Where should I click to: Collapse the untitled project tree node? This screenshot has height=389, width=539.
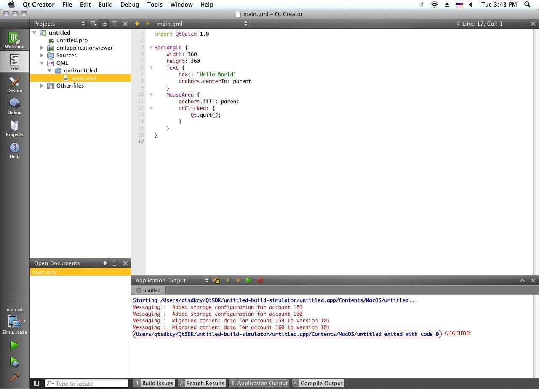pyautogui.click(x=35, y=32)
